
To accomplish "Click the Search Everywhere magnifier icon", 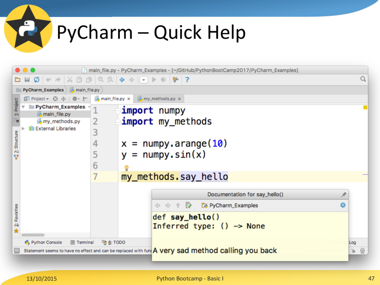I will pyautogui.click(x=363, y=79).
